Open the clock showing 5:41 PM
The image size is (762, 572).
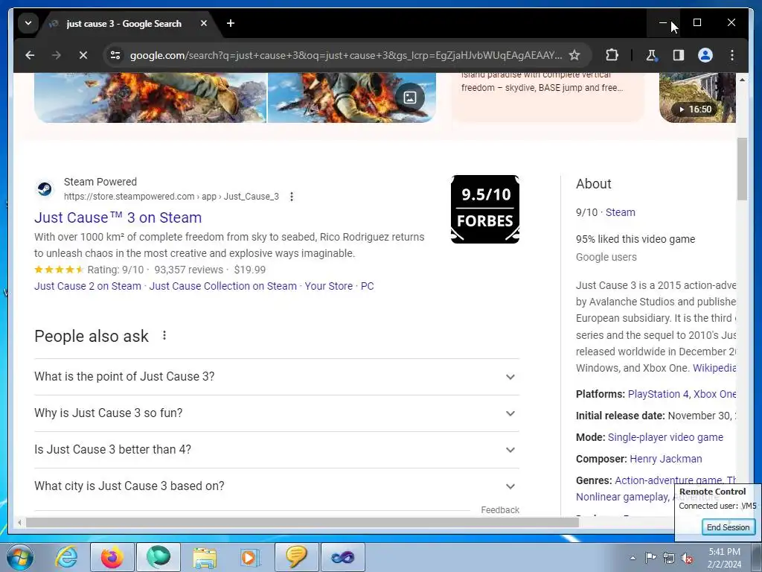point(724,558)
